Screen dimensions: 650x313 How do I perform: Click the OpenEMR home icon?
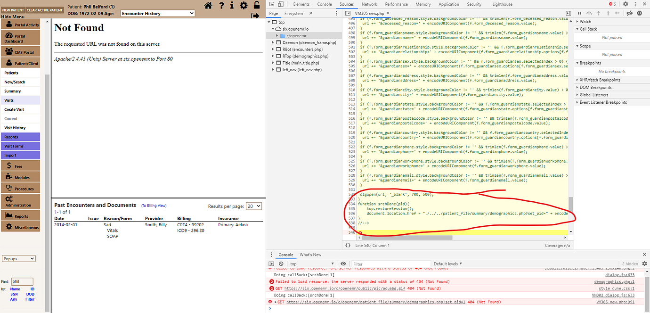click(x=207, y=4)
